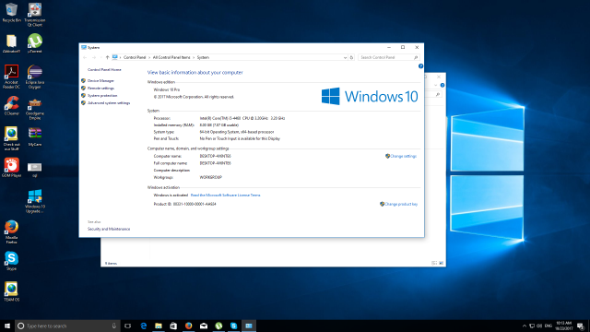Screen dimensions: 590x332
Task: Open the recent locations dropdown arrow
Action: 100,57
